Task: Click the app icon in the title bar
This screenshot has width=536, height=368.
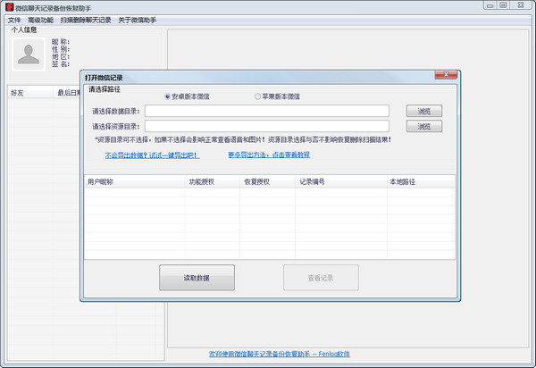Action: (x=8, y=6)
